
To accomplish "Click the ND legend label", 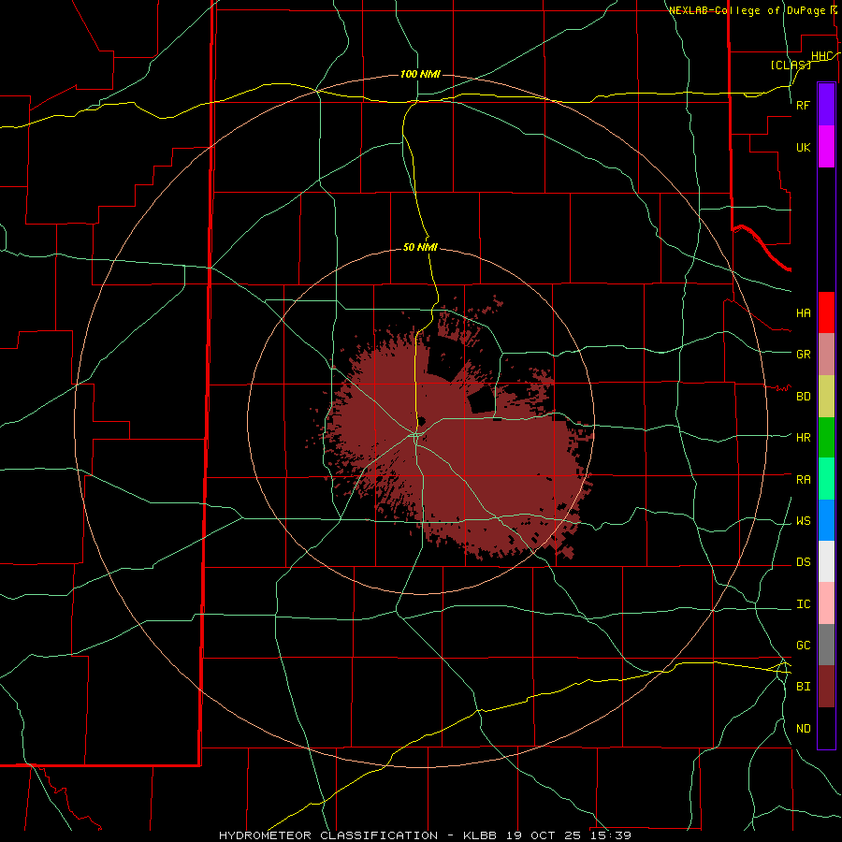I will pyautogui.click(x=804, y=729).
